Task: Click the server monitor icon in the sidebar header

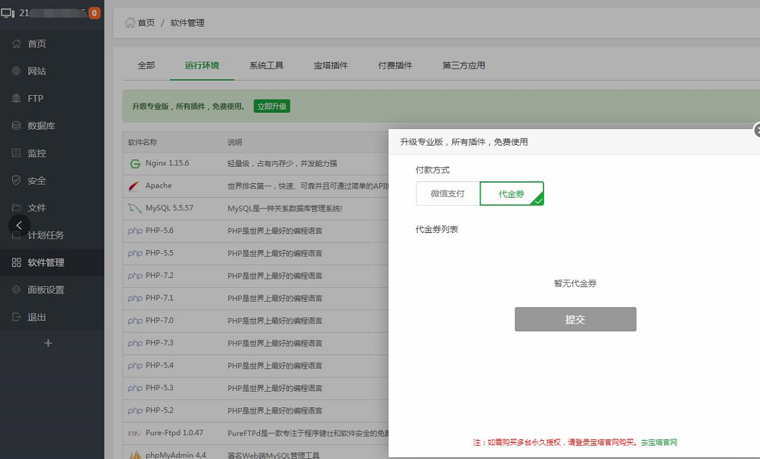Action: [x=8, y=13]
